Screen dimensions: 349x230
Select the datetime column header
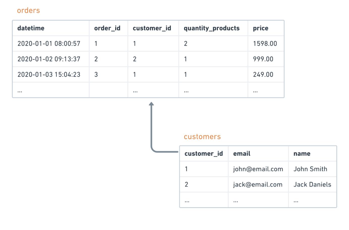[x=31, y=28]
